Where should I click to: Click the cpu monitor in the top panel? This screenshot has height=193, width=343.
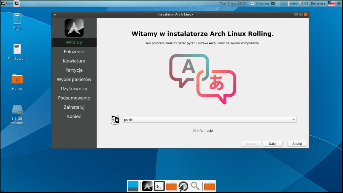coord(284,3)
